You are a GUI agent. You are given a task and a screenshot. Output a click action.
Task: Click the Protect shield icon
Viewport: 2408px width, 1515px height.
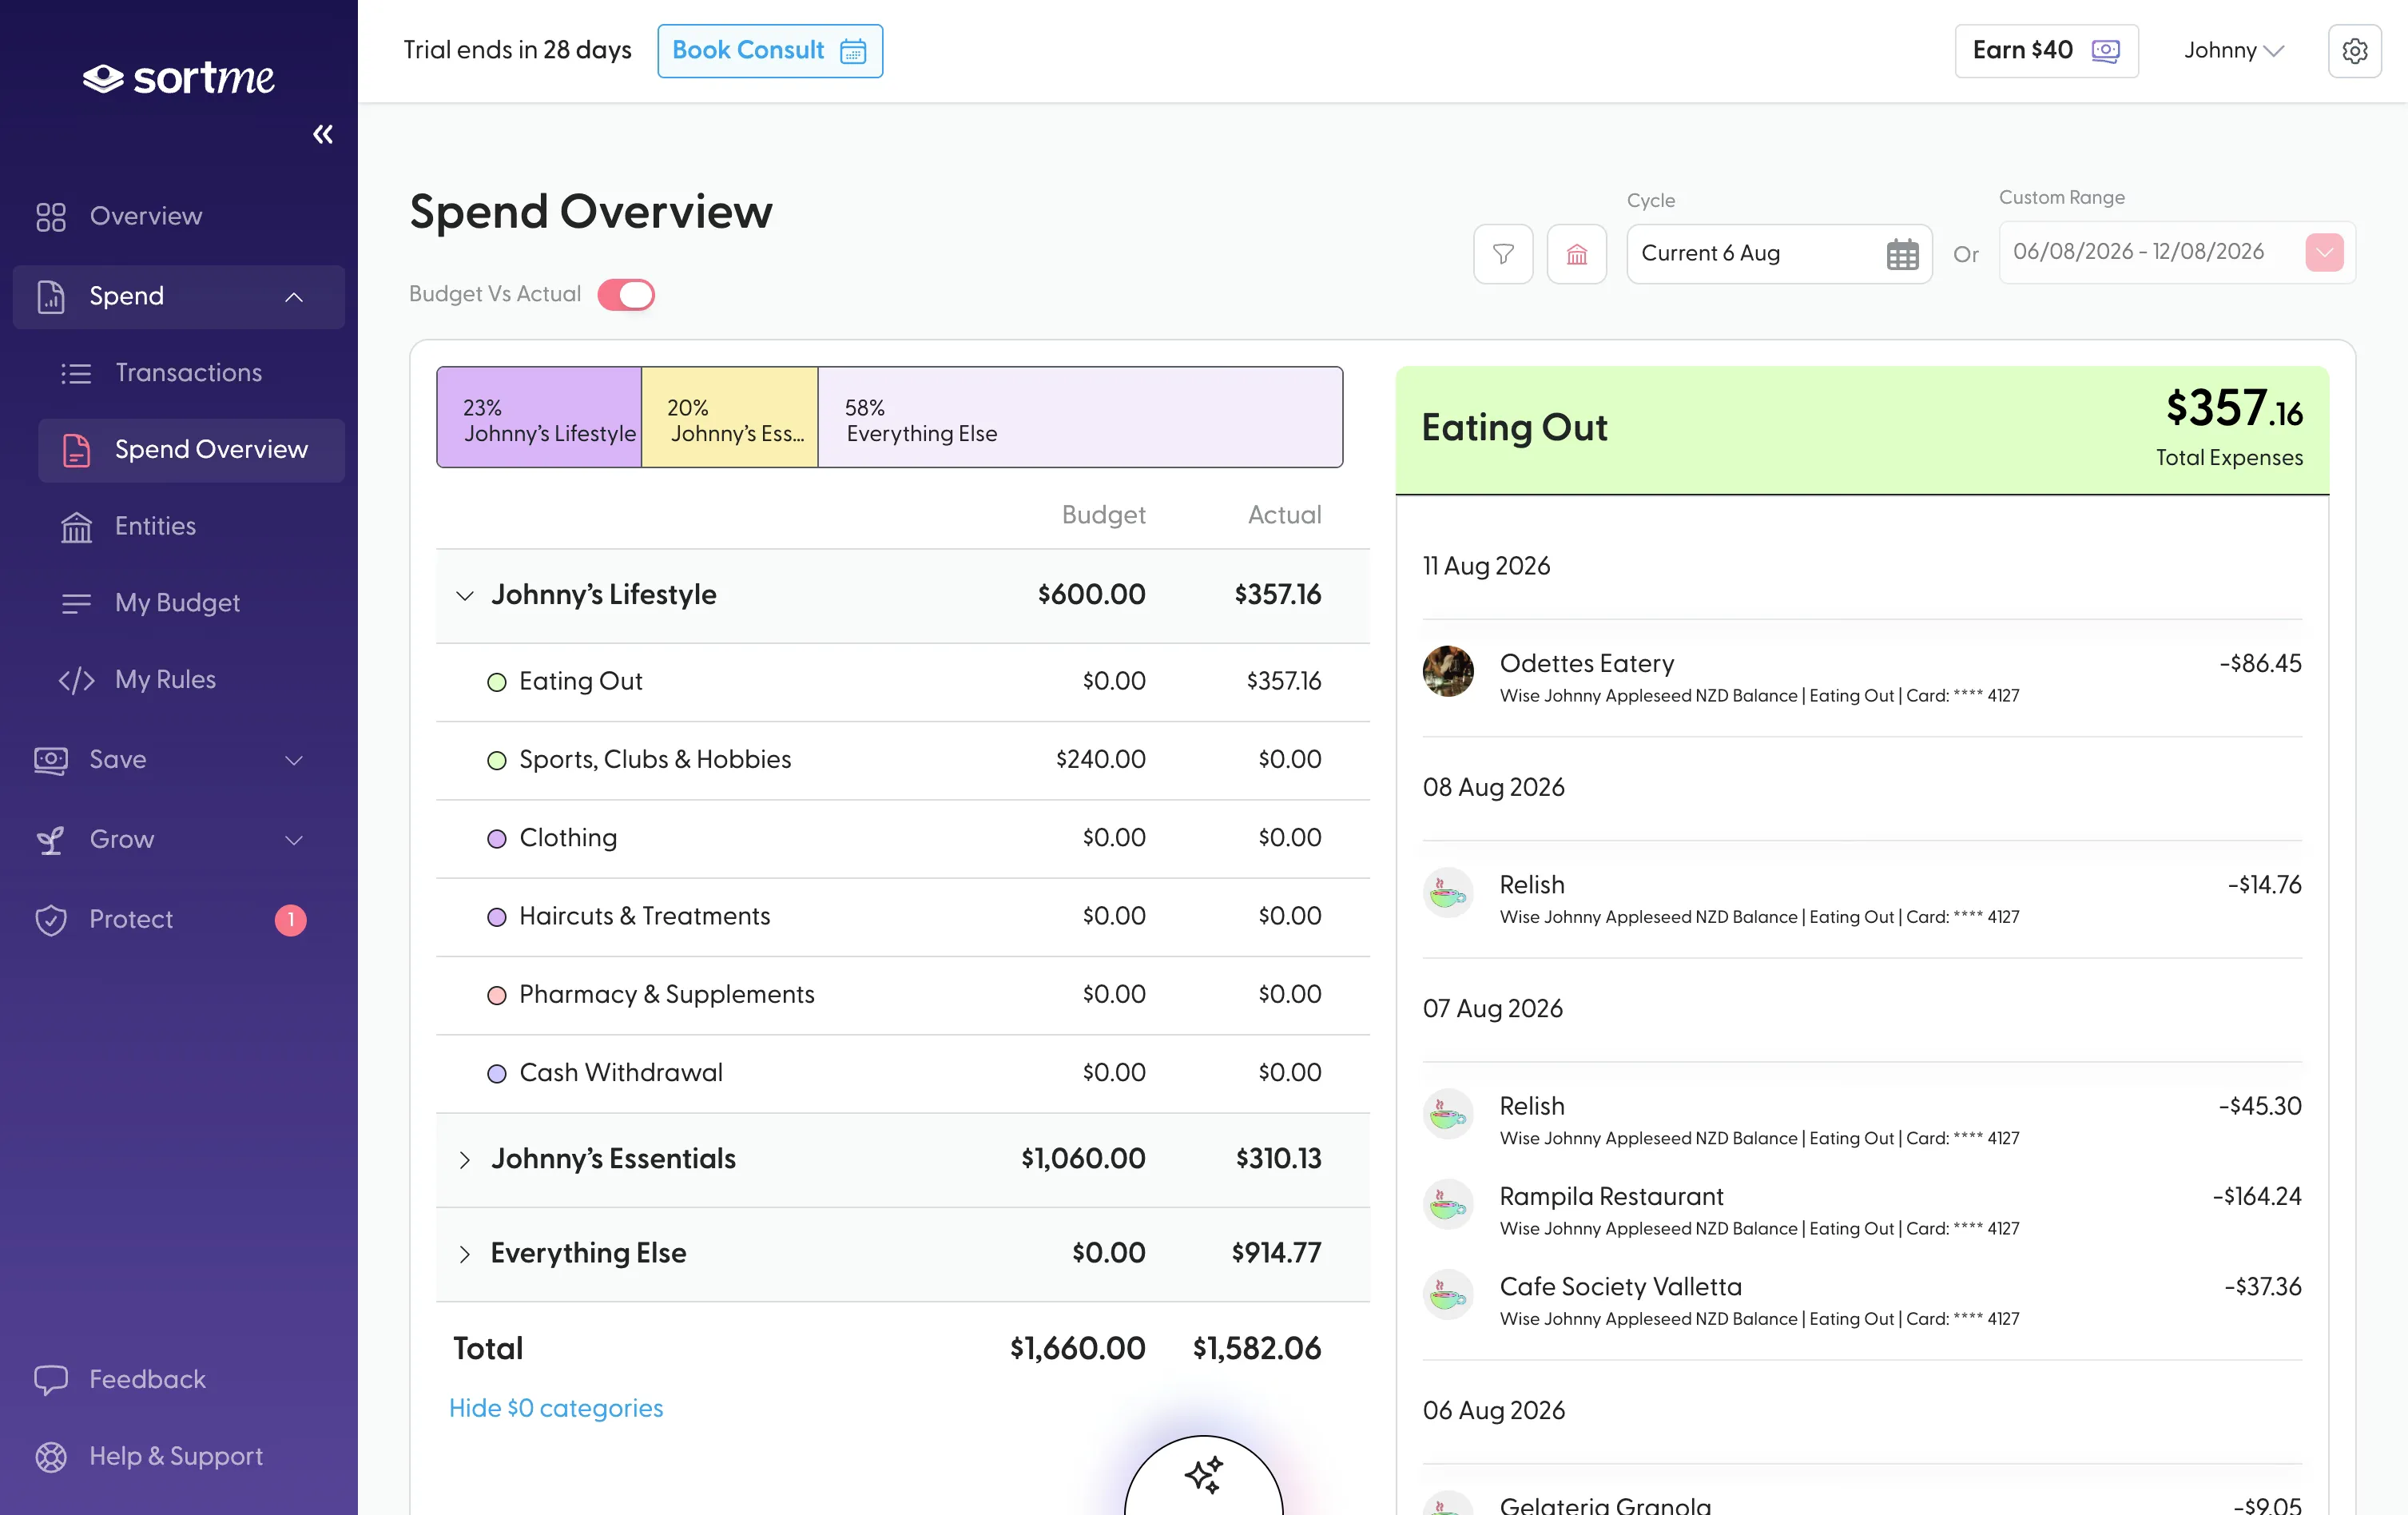[51, 920]
